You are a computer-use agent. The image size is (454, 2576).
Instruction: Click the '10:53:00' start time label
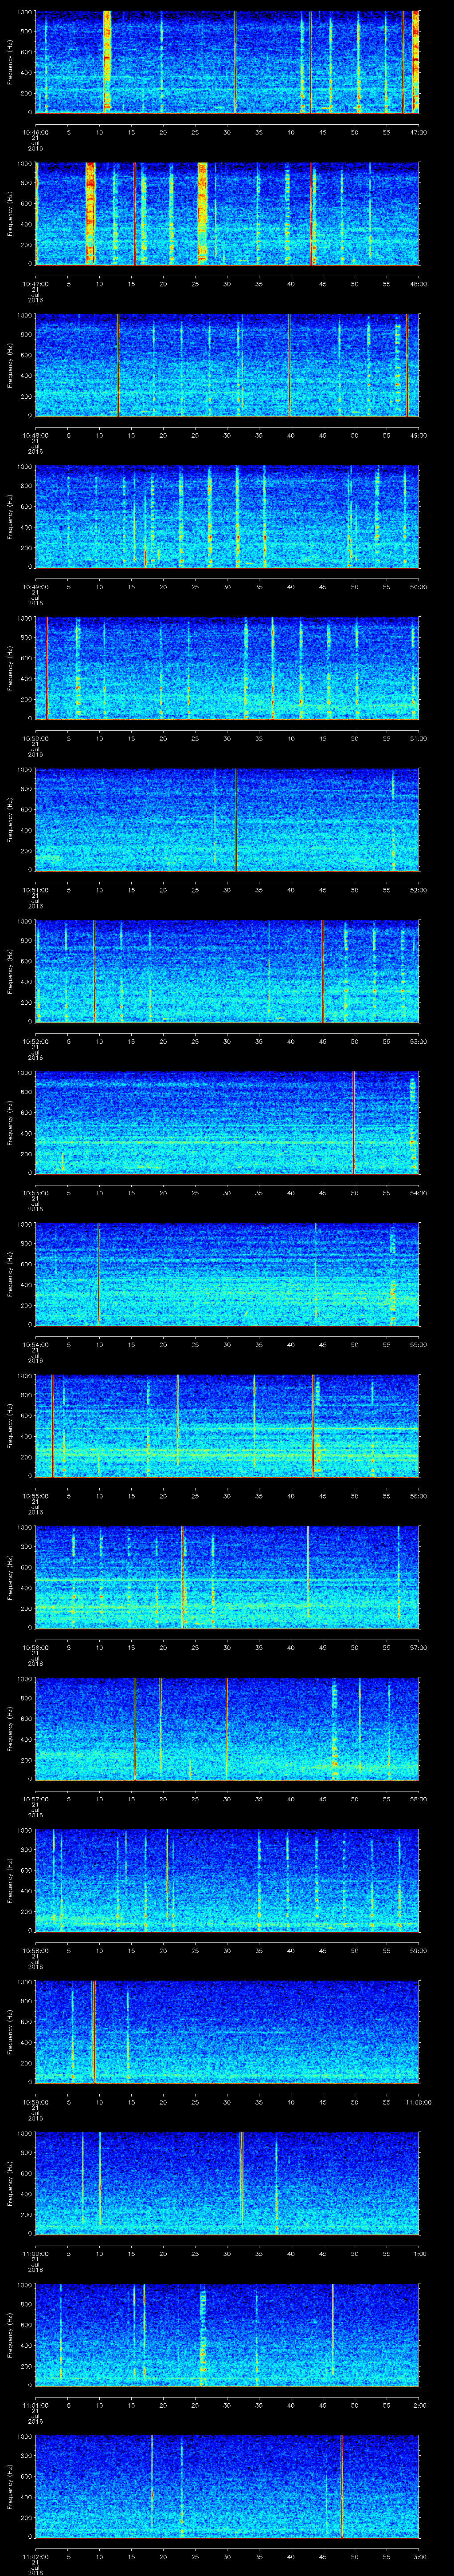(x=35, y=1194)
